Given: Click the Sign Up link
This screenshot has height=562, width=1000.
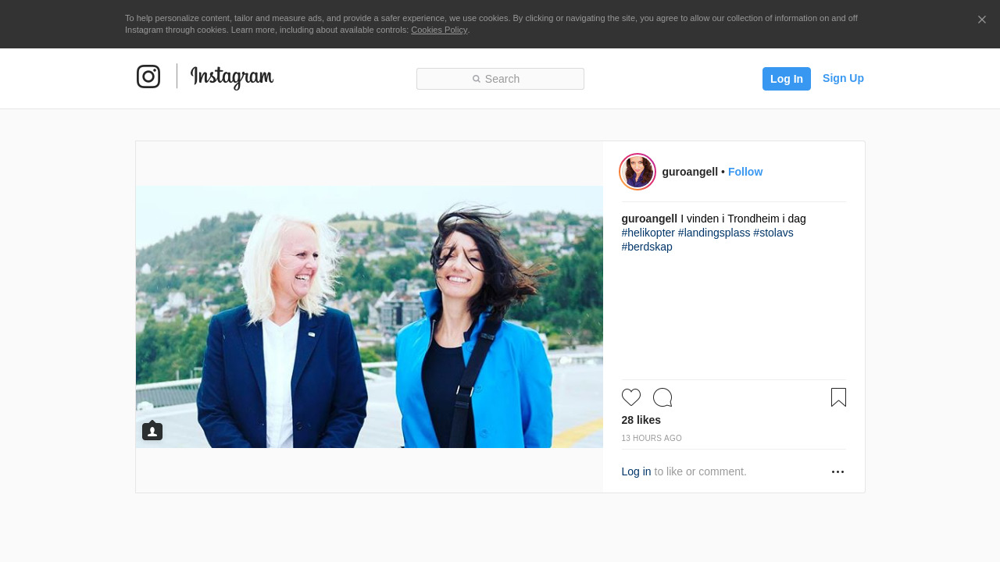Looking at the screenshot, I should [843, 78].
